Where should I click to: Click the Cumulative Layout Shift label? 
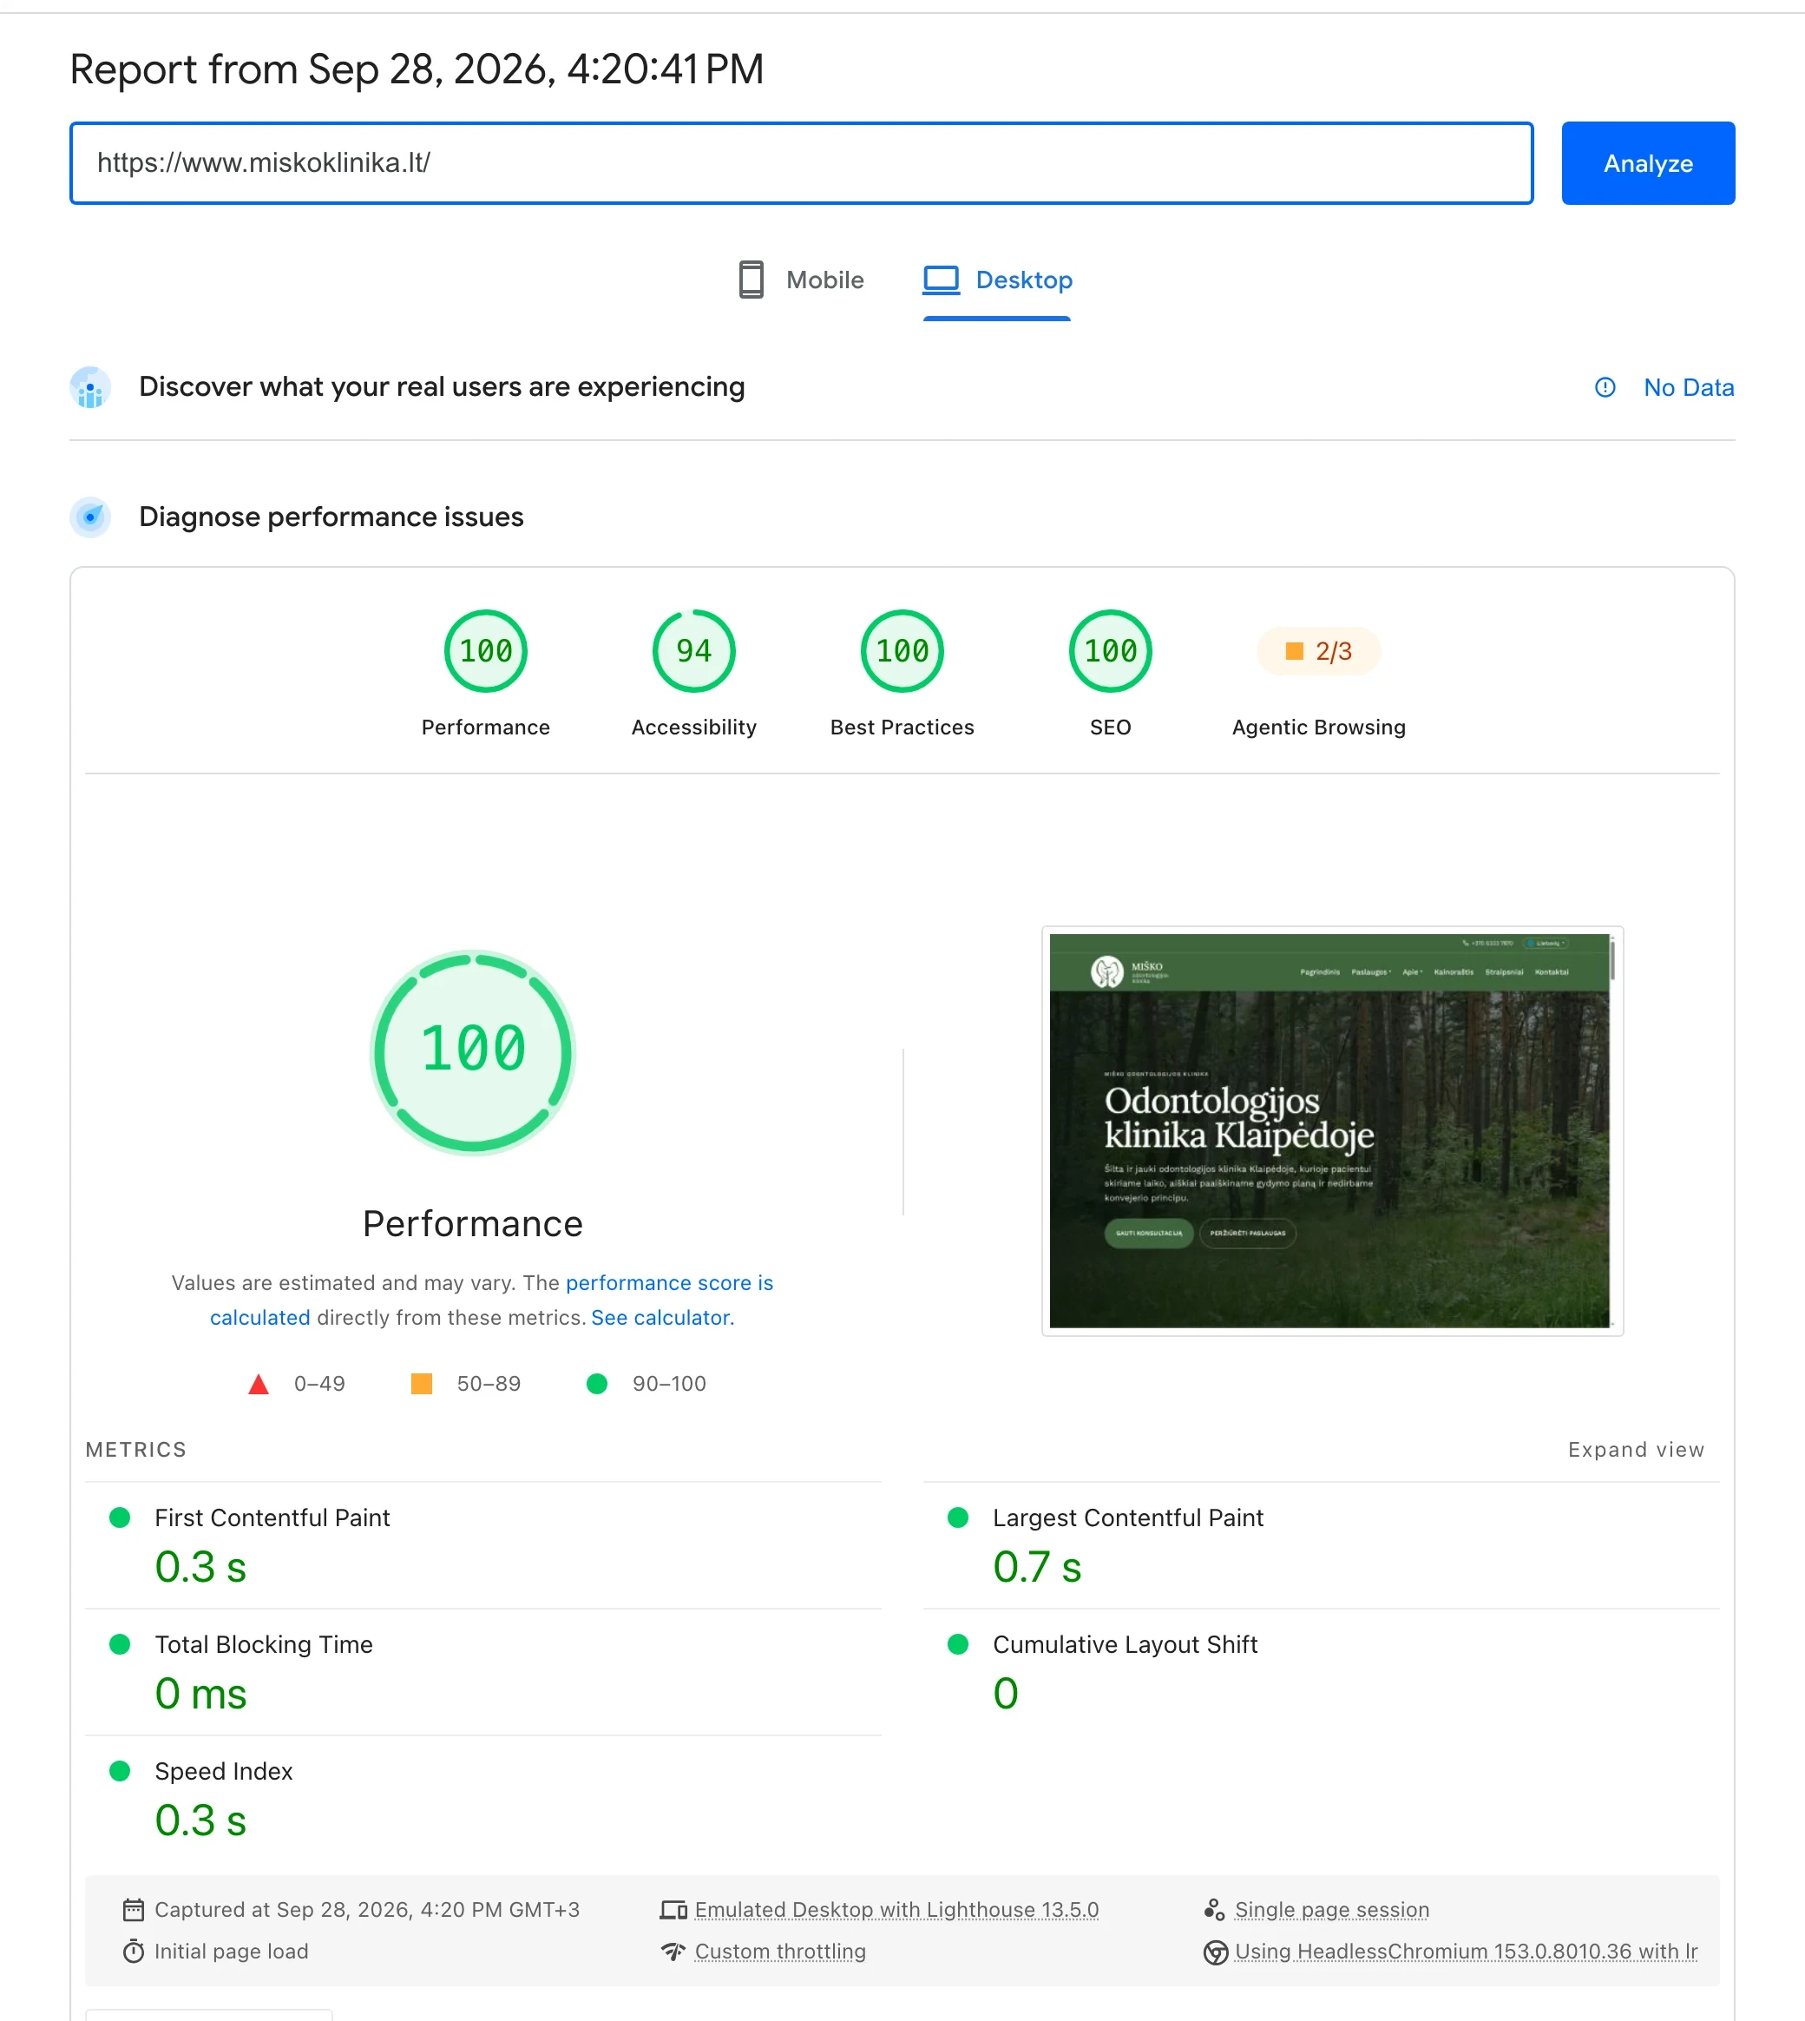1125,1644
